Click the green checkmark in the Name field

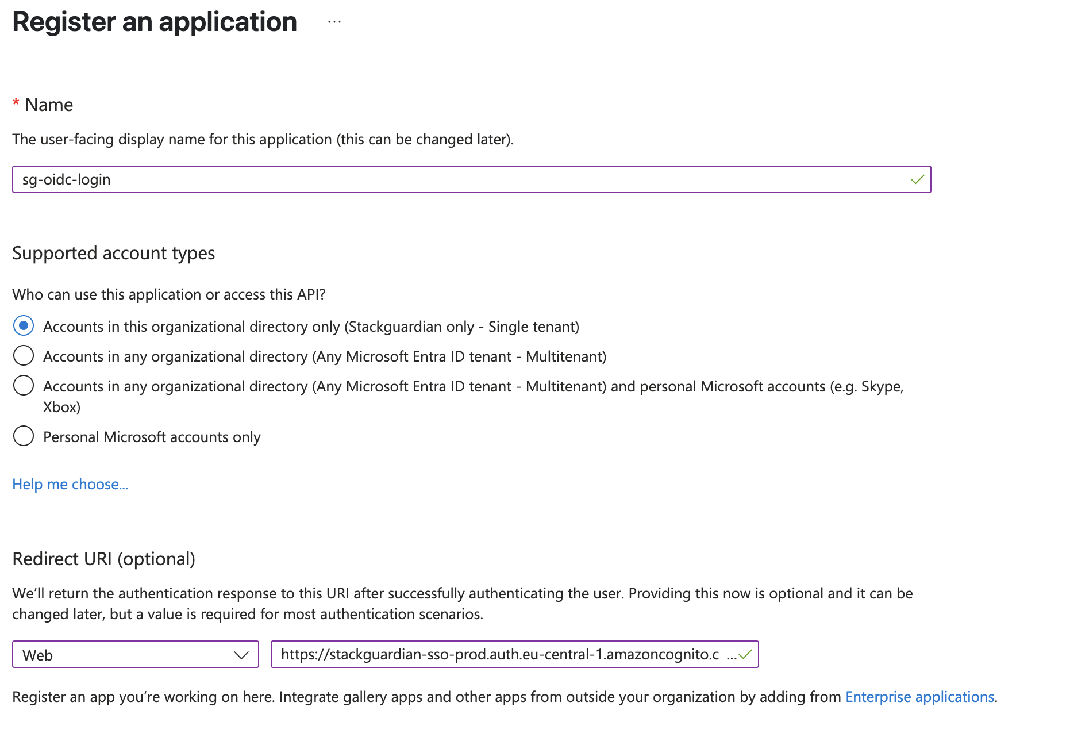pos(916,179)
